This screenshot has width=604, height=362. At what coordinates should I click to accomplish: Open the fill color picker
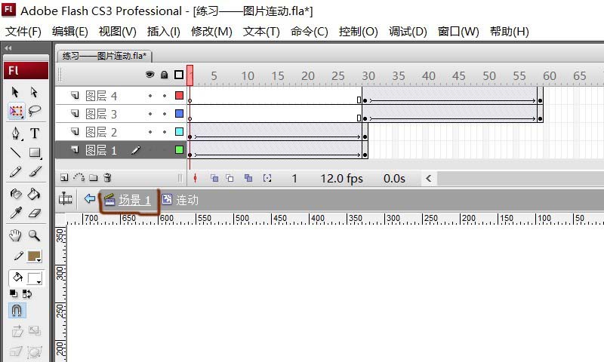[34, 278]
